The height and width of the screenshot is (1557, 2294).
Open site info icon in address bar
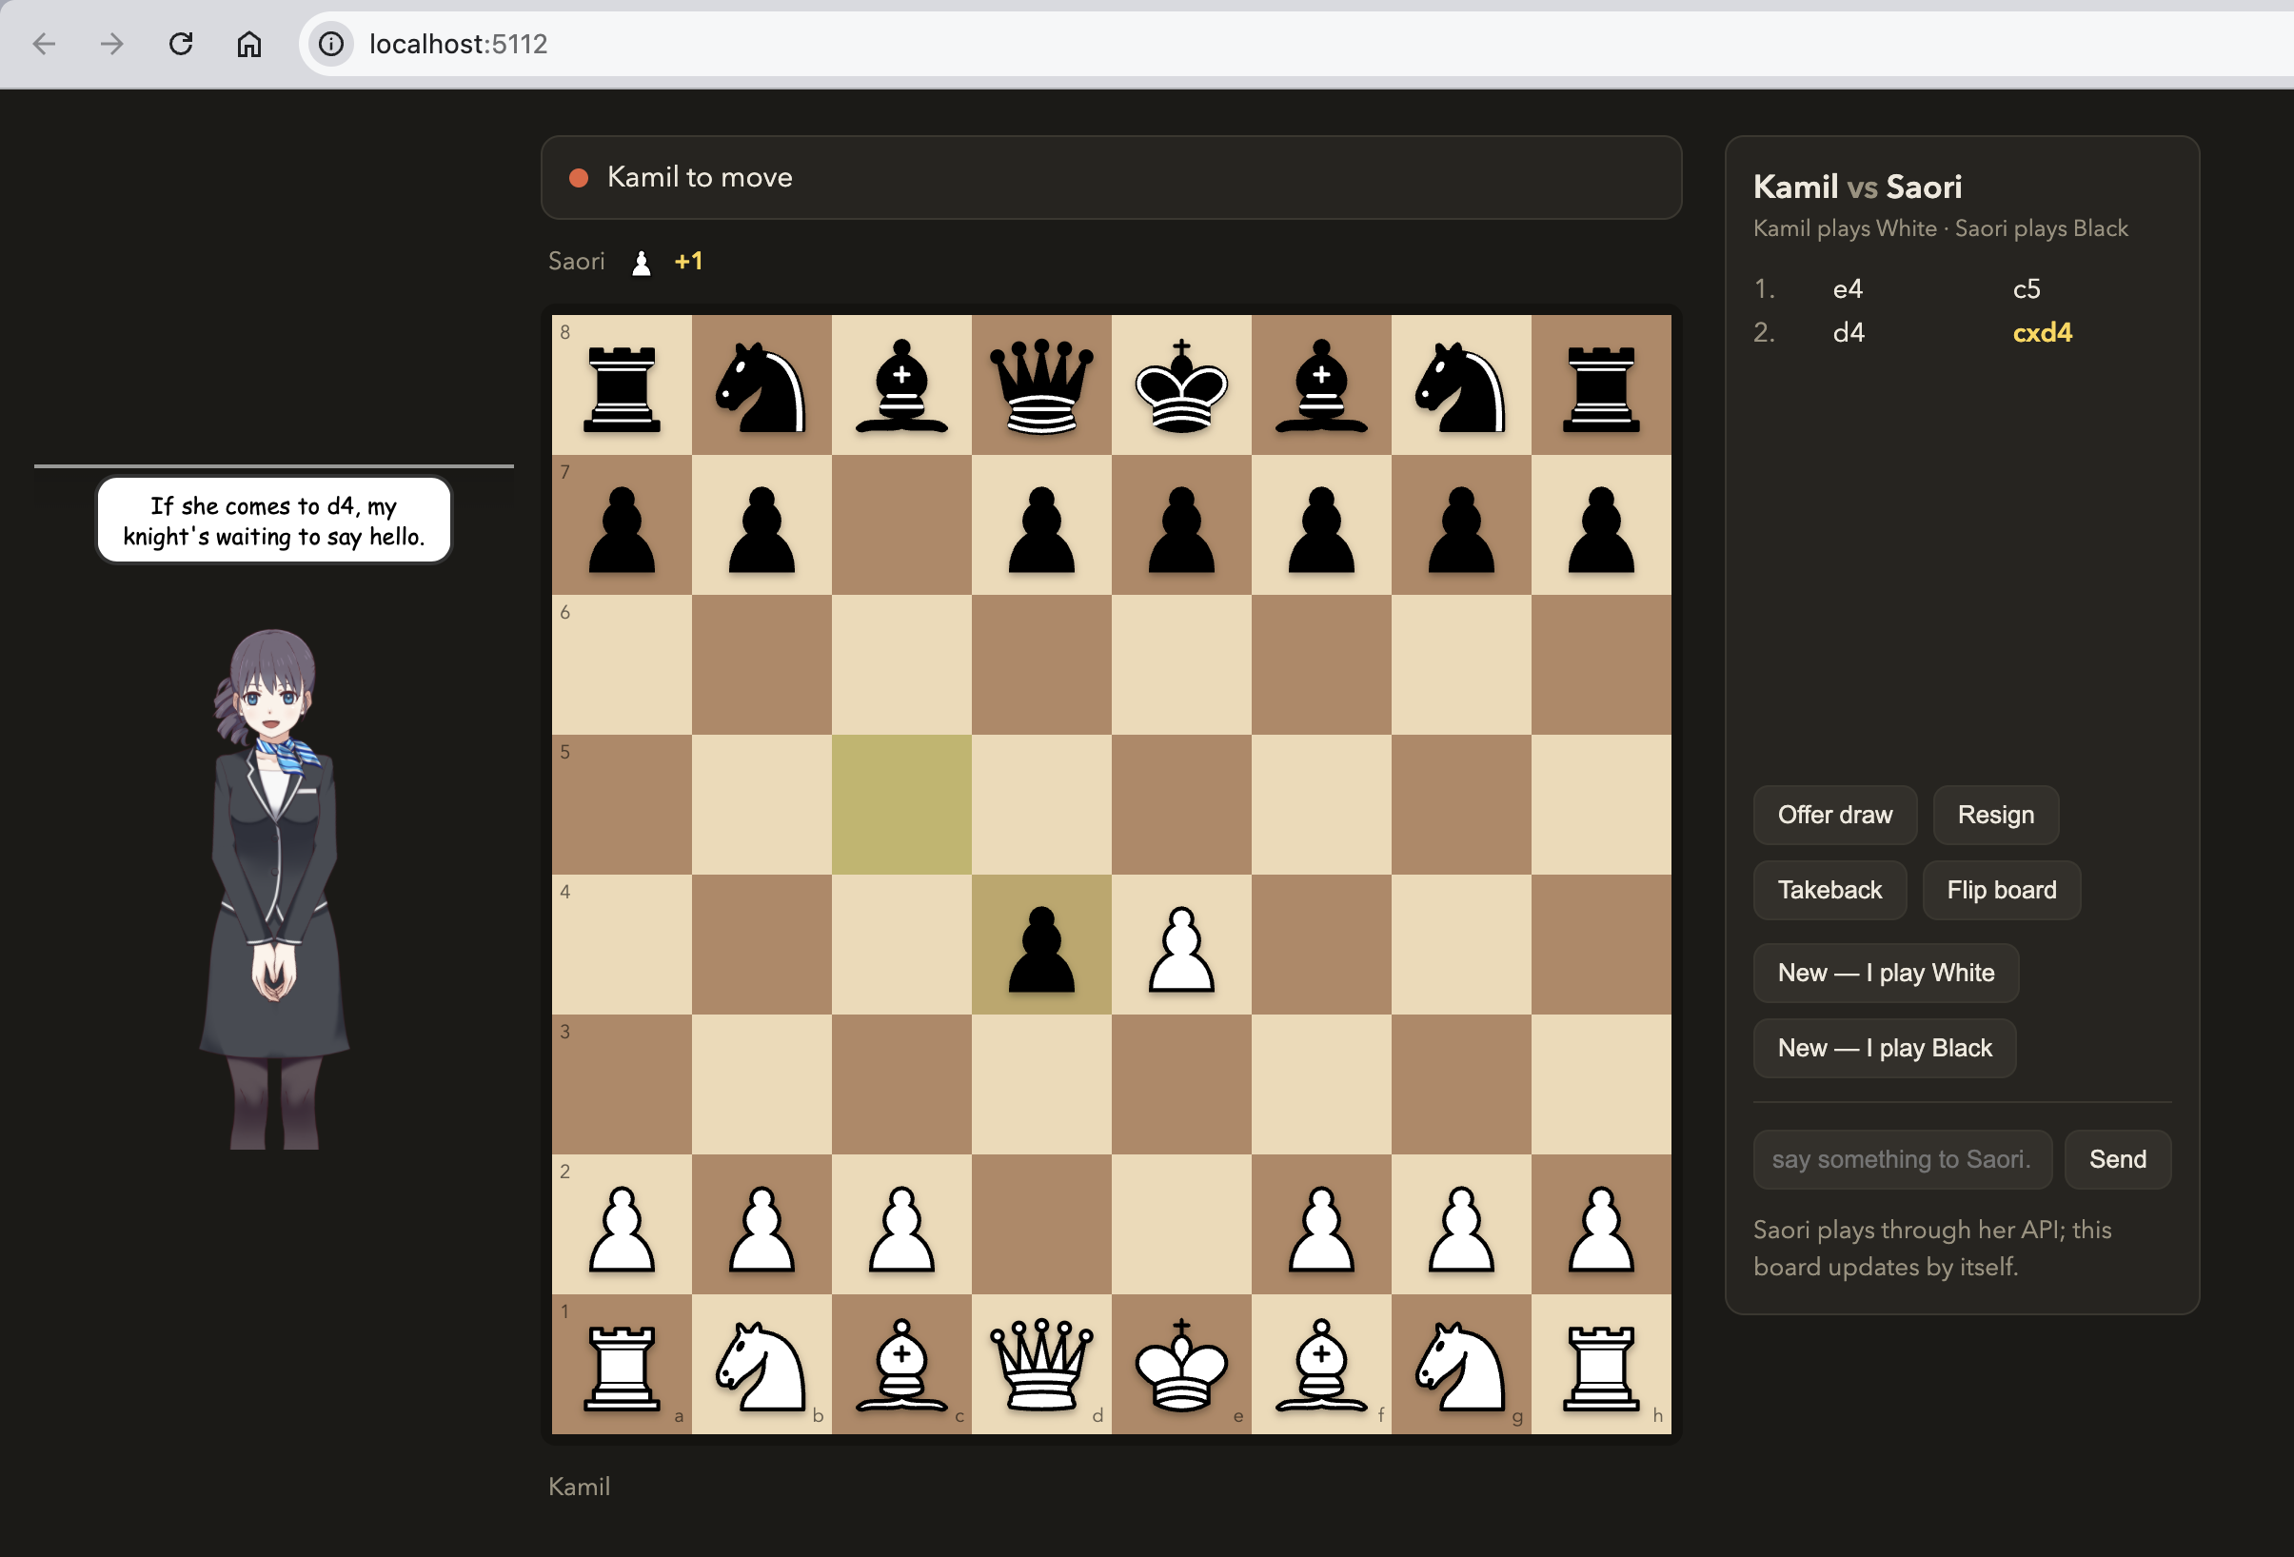[331, 44]
